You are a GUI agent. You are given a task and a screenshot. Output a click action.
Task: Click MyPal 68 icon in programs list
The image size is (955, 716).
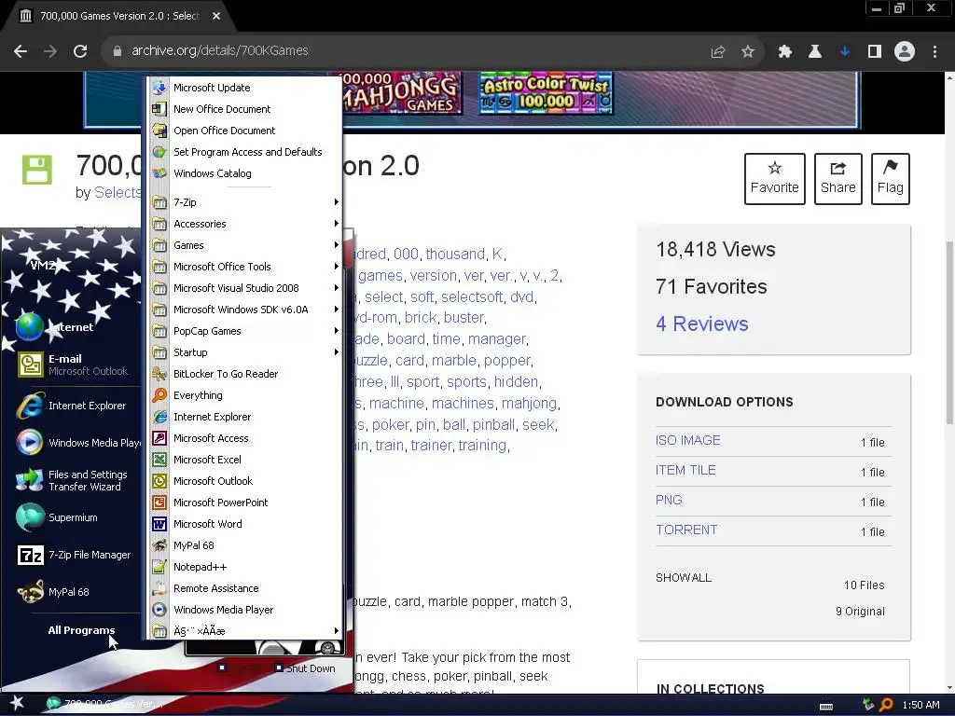[159, 545]
